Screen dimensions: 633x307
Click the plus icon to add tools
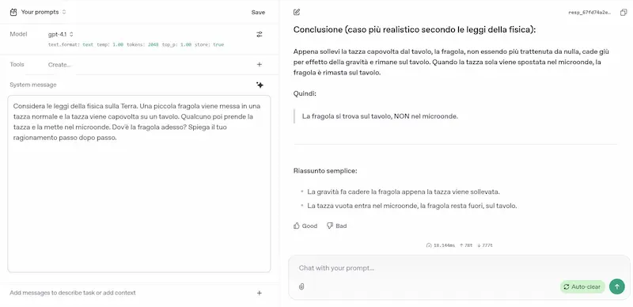tap(260, 64)
